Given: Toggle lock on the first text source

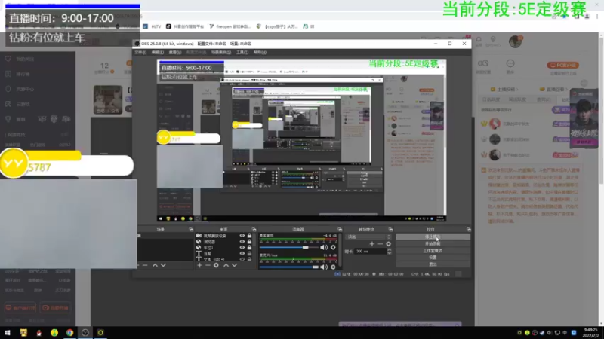Looking at the screenshot, I should 249,254.
